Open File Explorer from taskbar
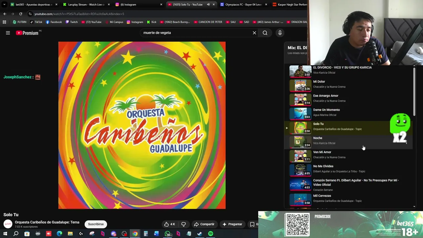Image resolution: width=423 pixels, height=238 pixels. 70,234
